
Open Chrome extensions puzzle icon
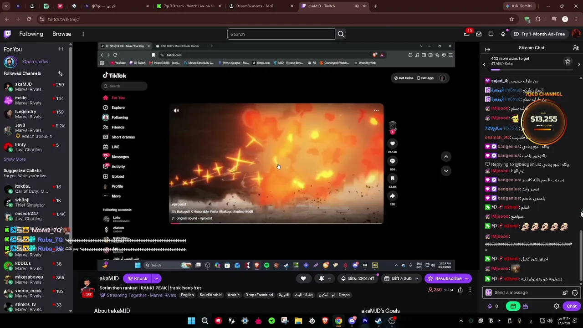tap(538, 19)
